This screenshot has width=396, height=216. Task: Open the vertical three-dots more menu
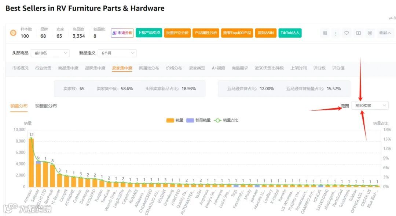(x=335, y=33)
